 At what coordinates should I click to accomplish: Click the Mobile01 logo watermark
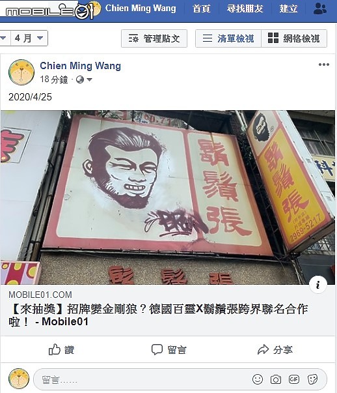point(50,10)
